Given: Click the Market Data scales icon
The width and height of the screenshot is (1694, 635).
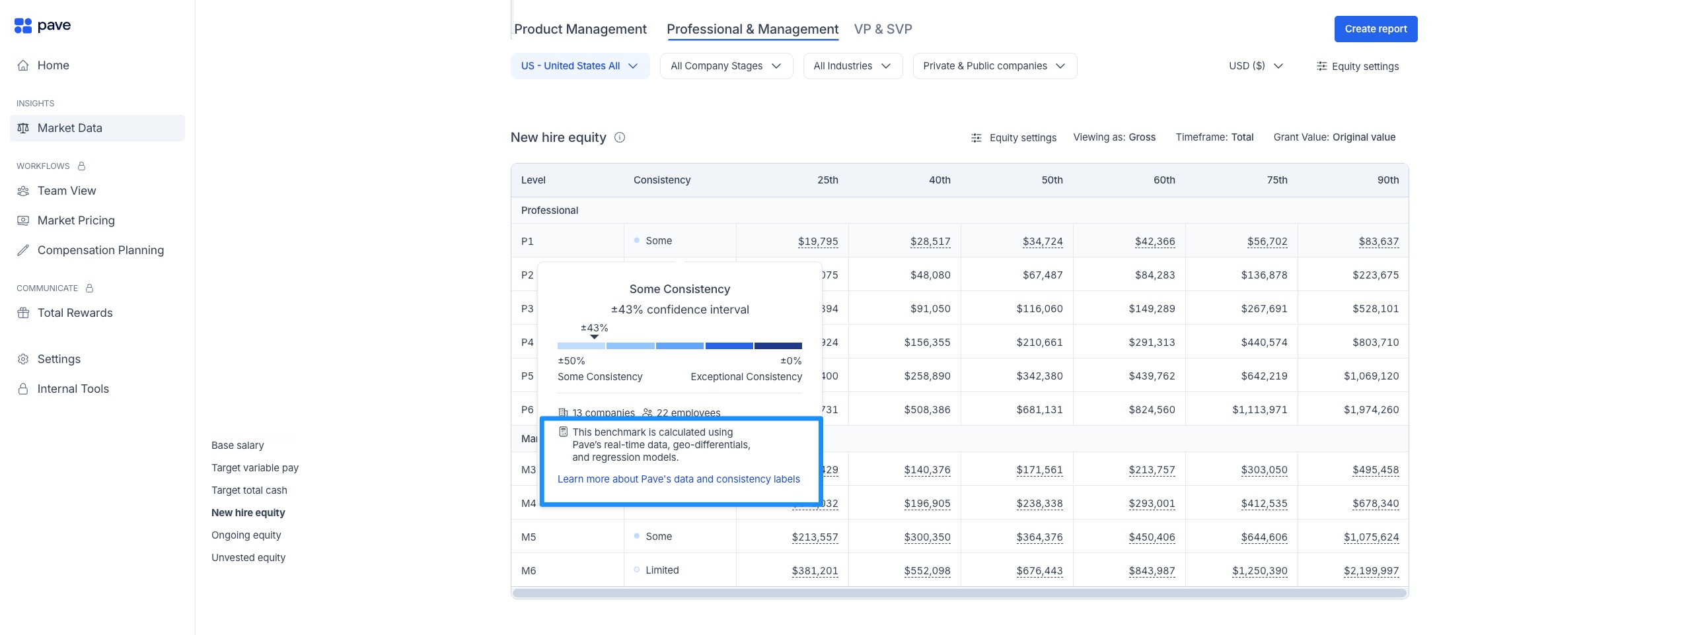Looking at the screenshot, I should [x=23, y=128].
